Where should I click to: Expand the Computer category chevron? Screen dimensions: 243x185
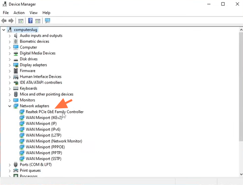point(10,48)
